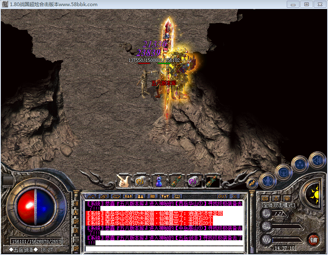Click the ◆五岳剑派◆ map name label
Image resolution: width=328 pixels, height=255 pixels.
point(23,250)
